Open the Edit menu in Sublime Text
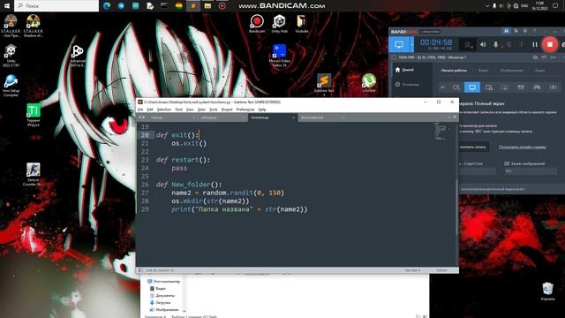The height and width of the screenshot is (318, 565). point(150,110)
